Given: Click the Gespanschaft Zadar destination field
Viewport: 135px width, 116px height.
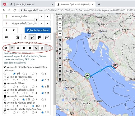Looking at the screenshot, I should click(x=24, y=24).
